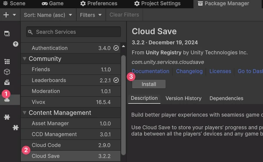Open the In Project packages sidebar icon
Viewport: 263px width, 162px height.
tap(7, 34)
